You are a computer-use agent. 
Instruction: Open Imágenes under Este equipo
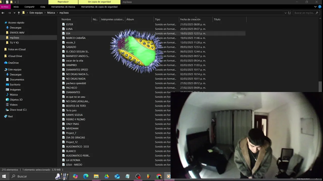(x=15, y=90)
